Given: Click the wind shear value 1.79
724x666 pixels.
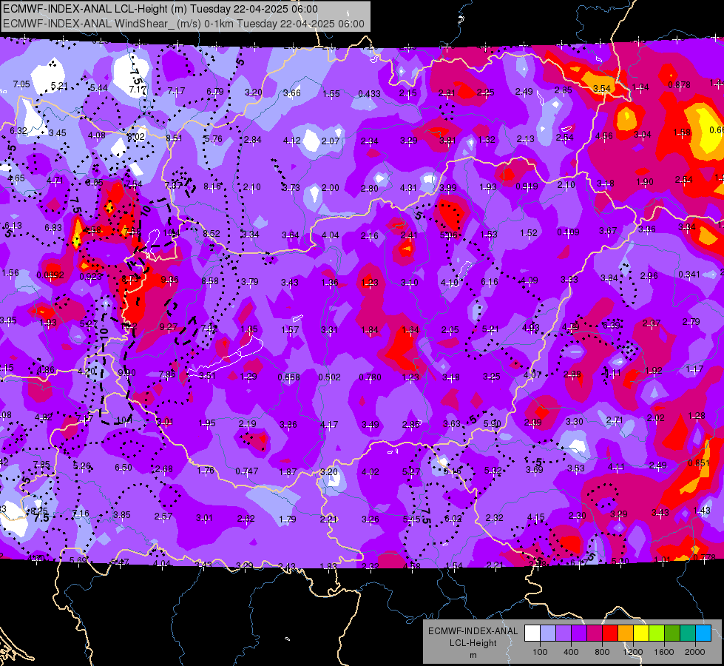Looking at the screenshot, I should pyautogui.click(x=287, y=519).
